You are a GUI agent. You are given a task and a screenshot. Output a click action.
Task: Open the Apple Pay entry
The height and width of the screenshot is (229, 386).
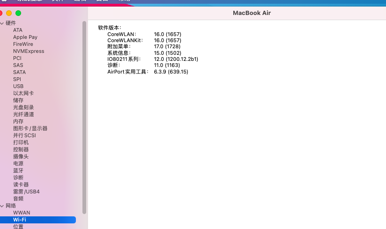pyautogui.click(x=25, y=37)
